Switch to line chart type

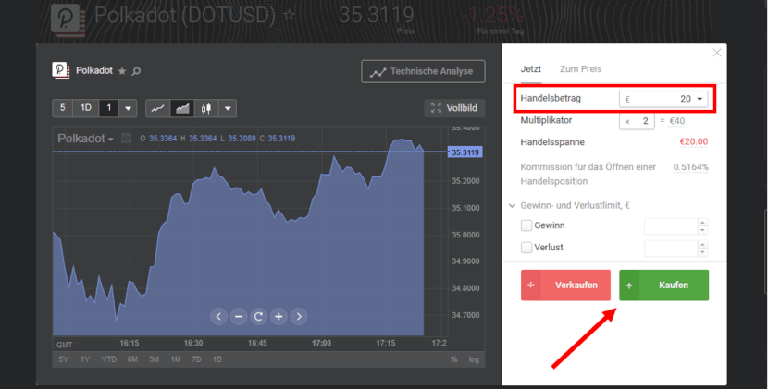click(157, 108)
